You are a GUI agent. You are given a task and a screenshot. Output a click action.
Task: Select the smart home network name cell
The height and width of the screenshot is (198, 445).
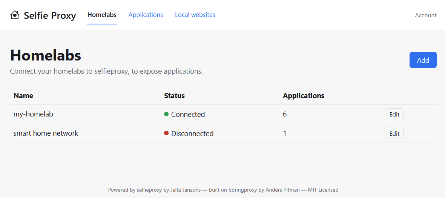46,133
